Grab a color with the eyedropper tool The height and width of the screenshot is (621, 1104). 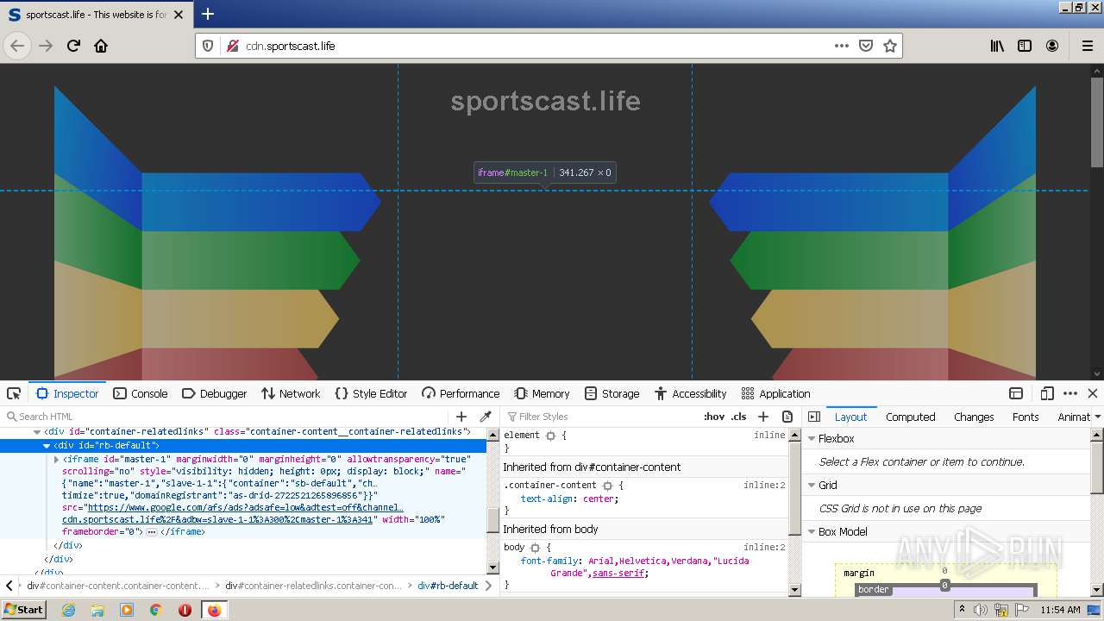(486, 417)
